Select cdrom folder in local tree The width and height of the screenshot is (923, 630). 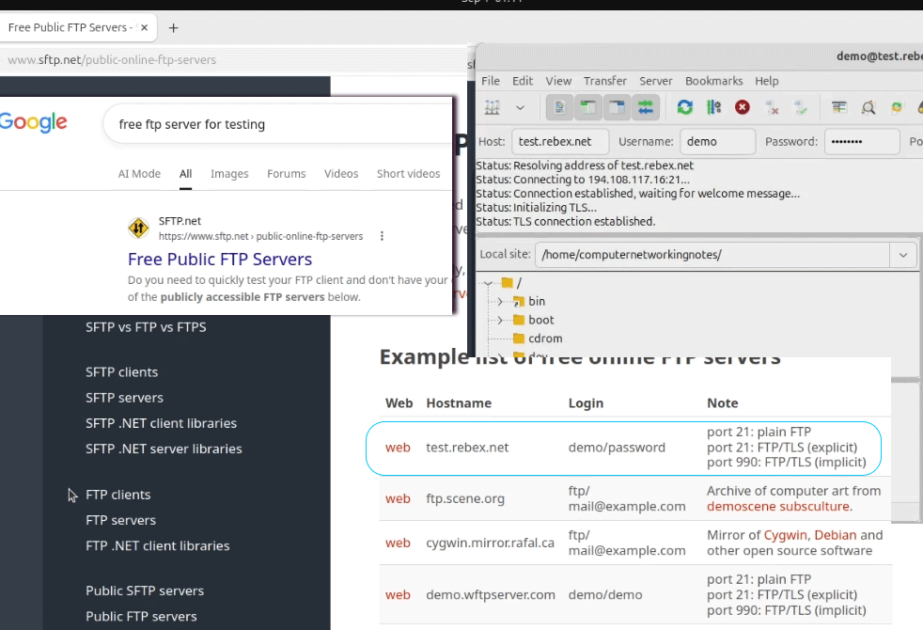[x=545, y=339]
